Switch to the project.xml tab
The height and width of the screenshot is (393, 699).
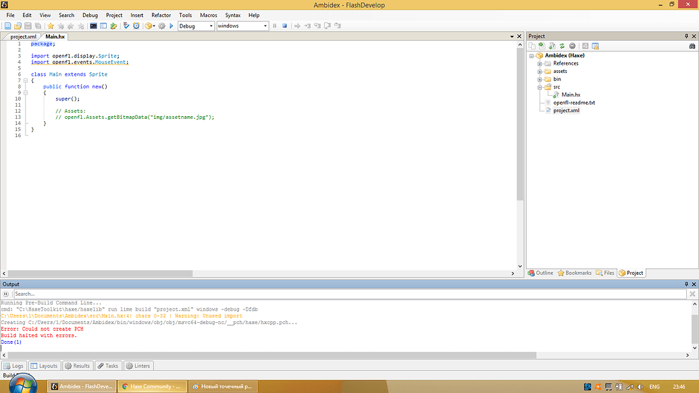click(22, 36)
